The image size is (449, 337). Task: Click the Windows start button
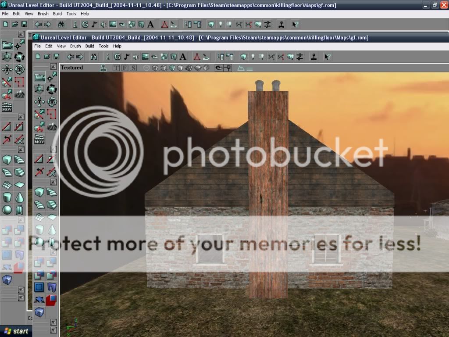[x=15, y=331]
